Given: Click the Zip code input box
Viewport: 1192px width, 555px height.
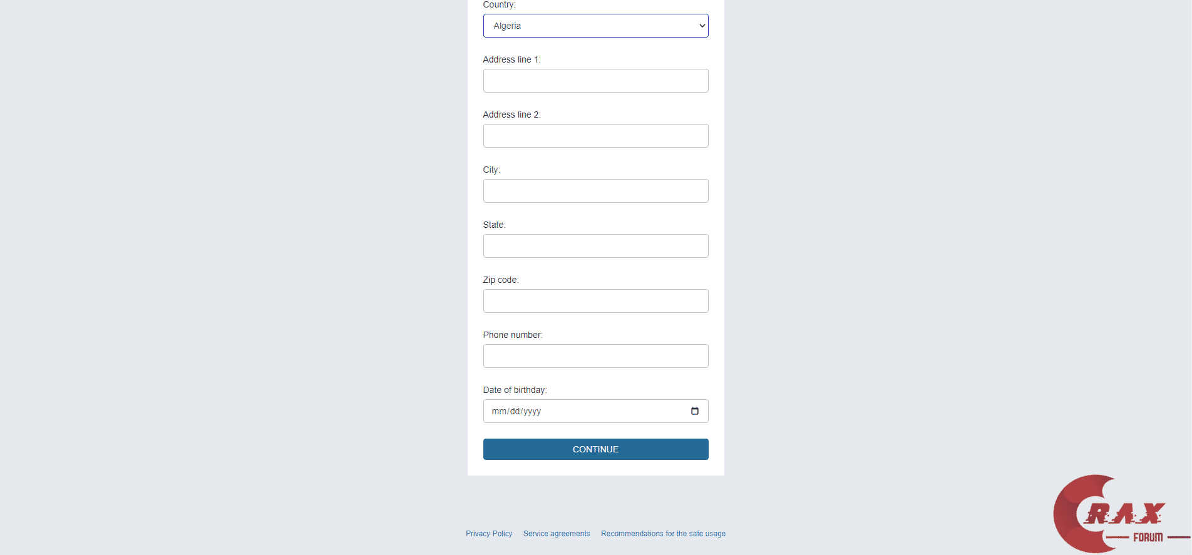Looking at the screenshot, I should pyautogui.click(x=595, y=301).
